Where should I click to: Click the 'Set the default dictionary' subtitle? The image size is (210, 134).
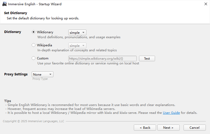(43, 18)
